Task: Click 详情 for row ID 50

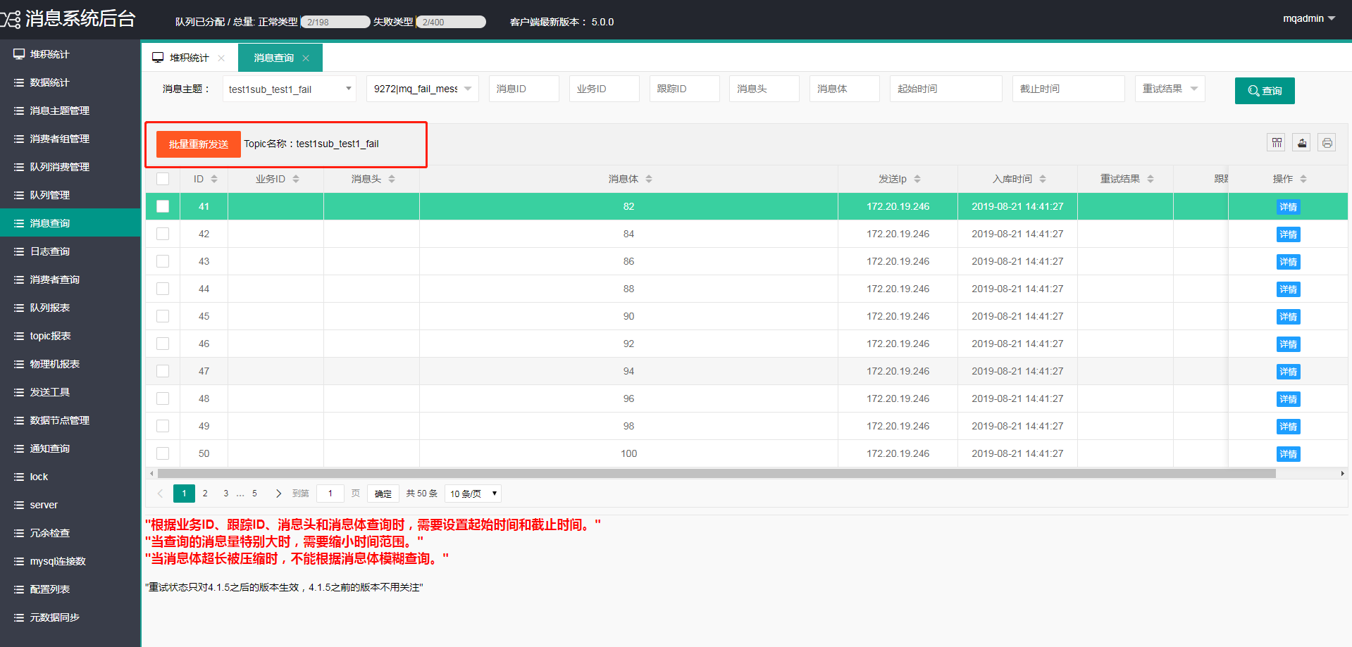Action: tap(1289, 454)
